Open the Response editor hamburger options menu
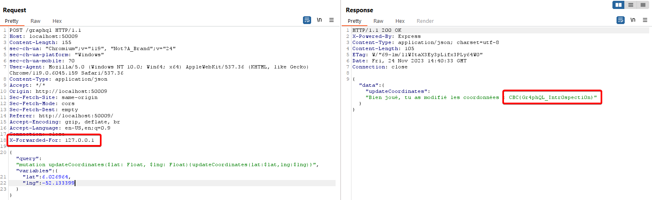Image resolution: width=652 pixels, height=200 pixels. pyautogui.click(x=645, y=20)
